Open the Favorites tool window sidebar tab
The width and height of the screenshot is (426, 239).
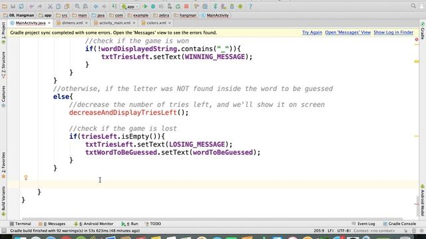(3, 165)
